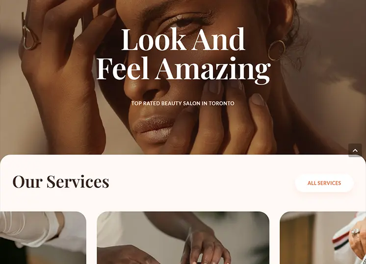Click the gold ring on the raised hand
The image size is (366, 264).
click(x=30, y=38)
